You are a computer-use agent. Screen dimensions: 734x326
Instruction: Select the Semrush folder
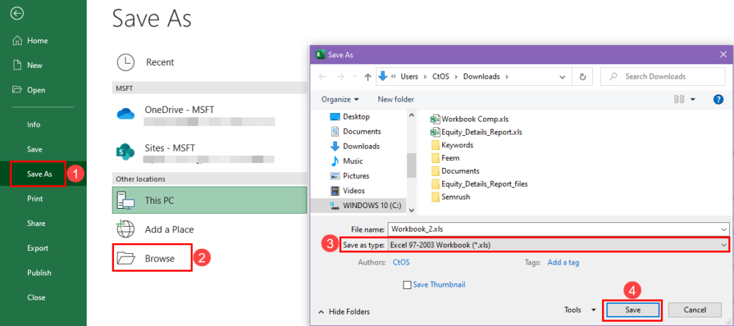pos(450,197)
